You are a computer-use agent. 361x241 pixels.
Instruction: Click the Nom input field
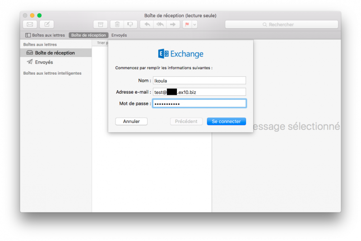[x=199, y=80]
